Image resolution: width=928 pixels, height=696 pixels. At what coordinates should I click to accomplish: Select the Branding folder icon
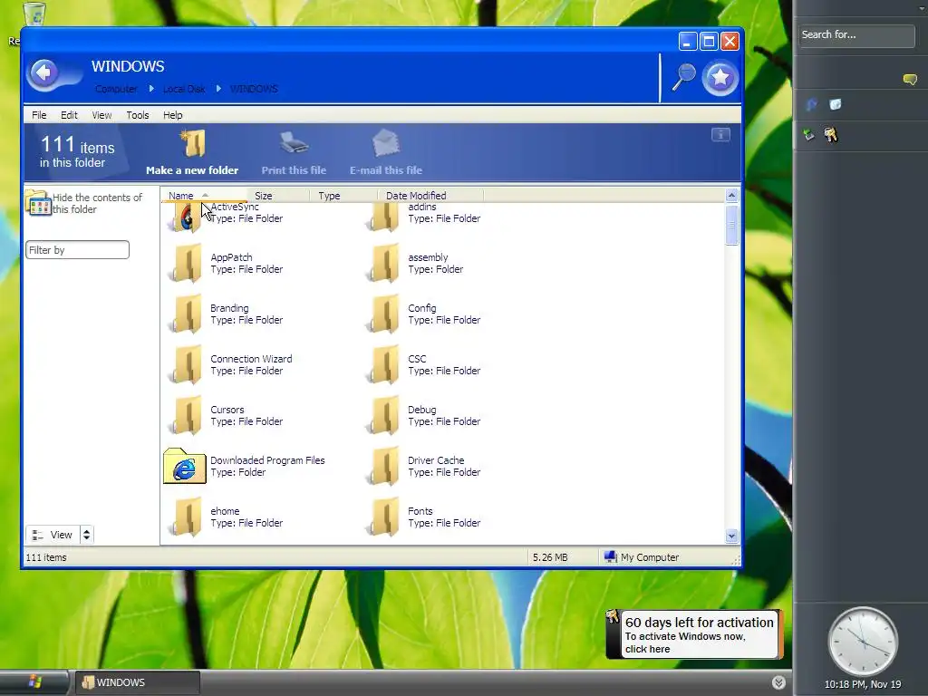click(x=186, y=314)
